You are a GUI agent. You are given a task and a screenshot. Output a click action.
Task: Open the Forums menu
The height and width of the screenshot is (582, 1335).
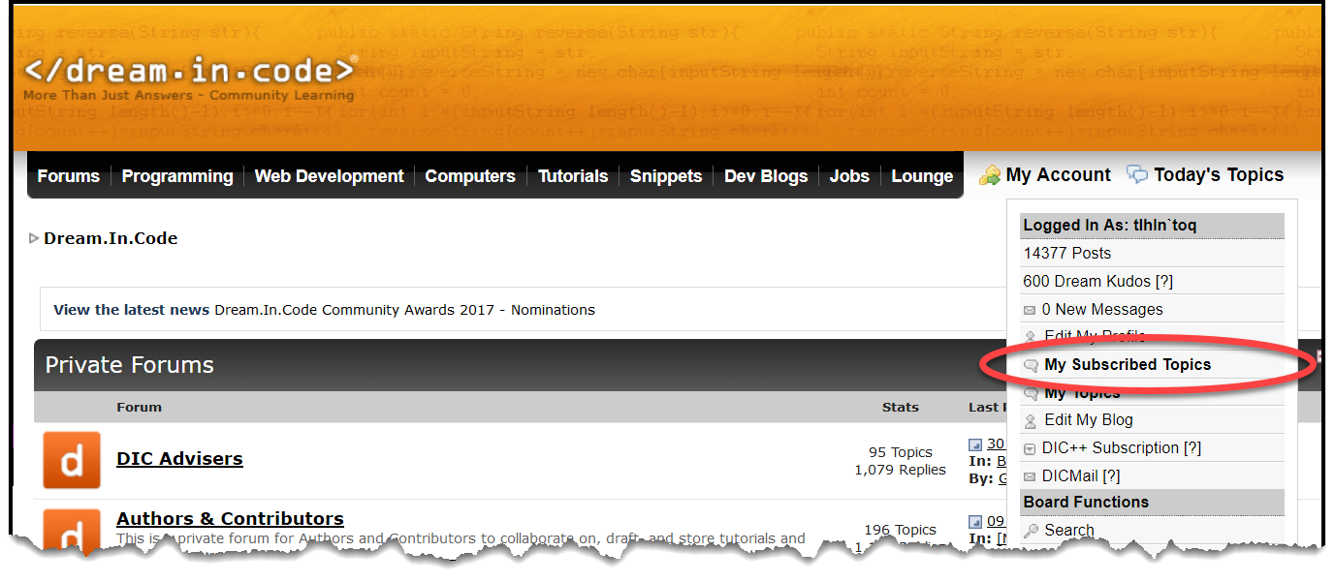(68, 176)
